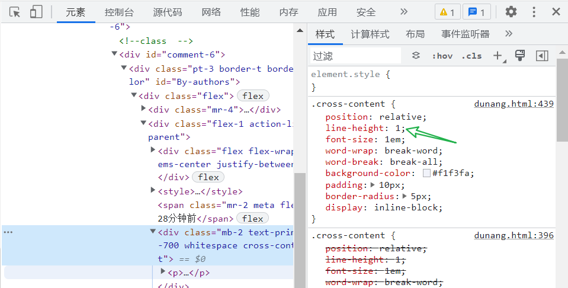Open the 计算样式 tab

(x=370, y=34)
